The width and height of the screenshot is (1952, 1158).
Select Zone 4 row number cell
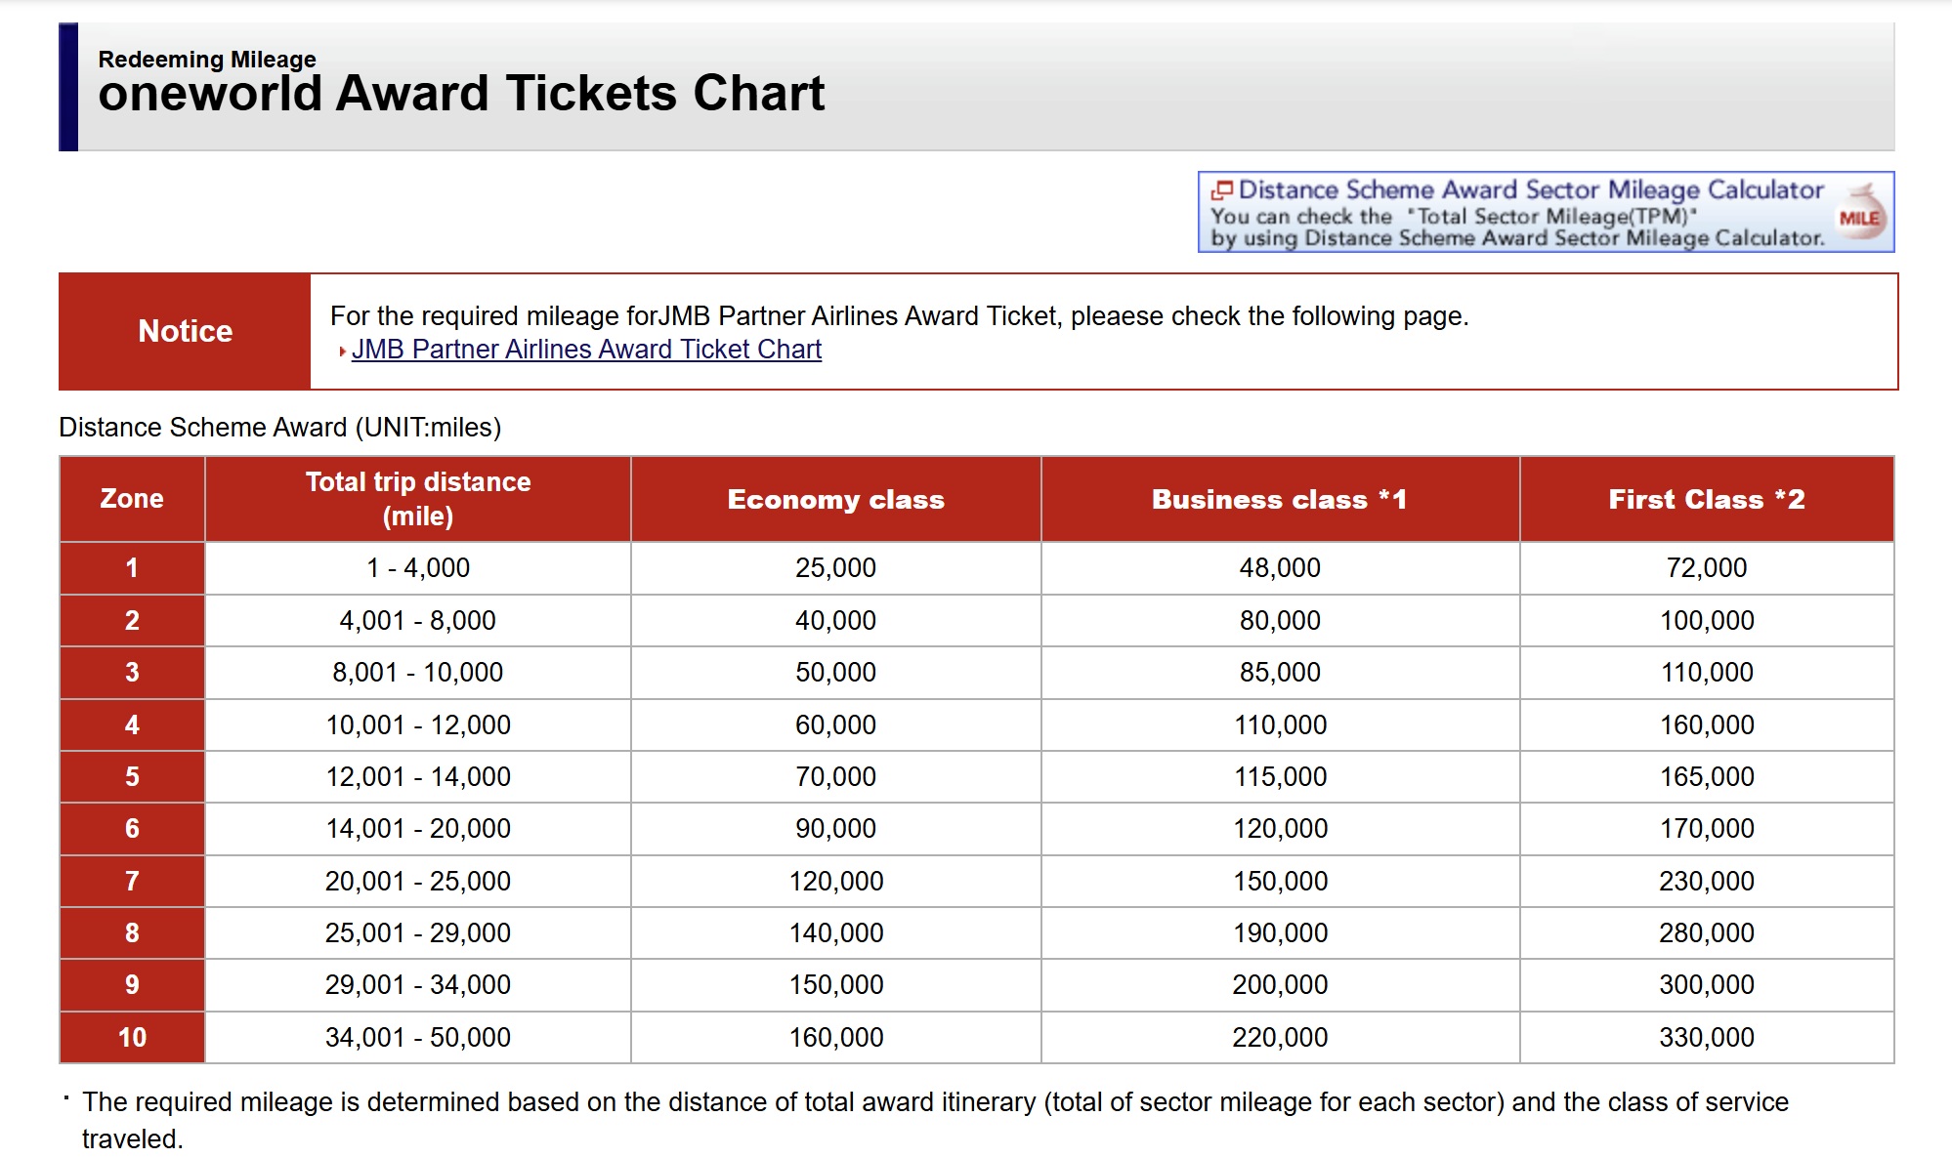click(132, 724)
